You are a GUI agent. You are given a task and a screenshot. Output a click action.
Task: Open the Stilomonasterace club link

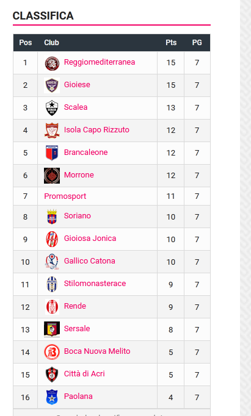click(95, 284)
